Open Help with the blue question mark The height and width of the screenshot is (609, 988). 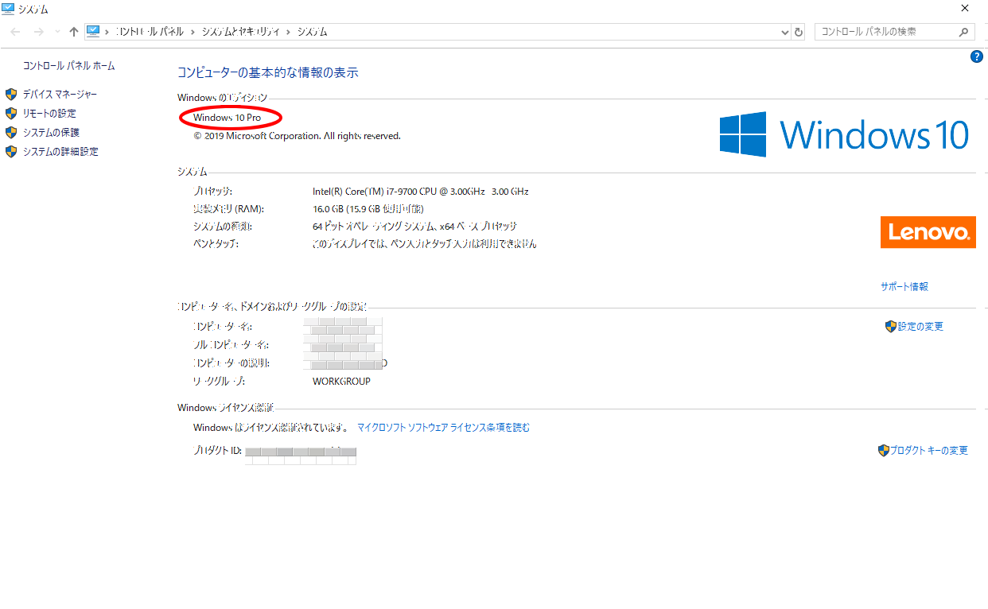click(977, 56)
